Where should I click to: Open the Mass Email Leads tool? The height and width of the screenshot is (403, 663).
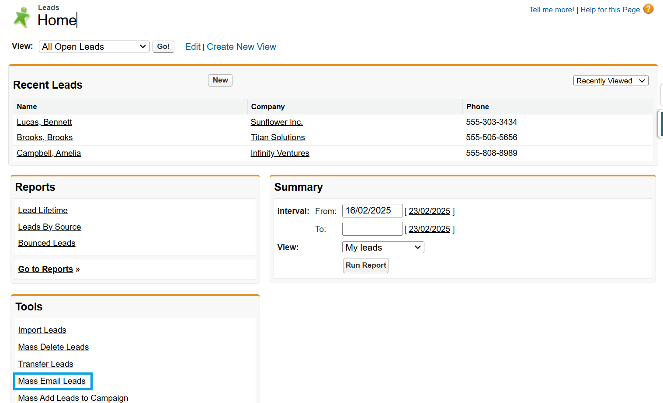tap(52, 381)
